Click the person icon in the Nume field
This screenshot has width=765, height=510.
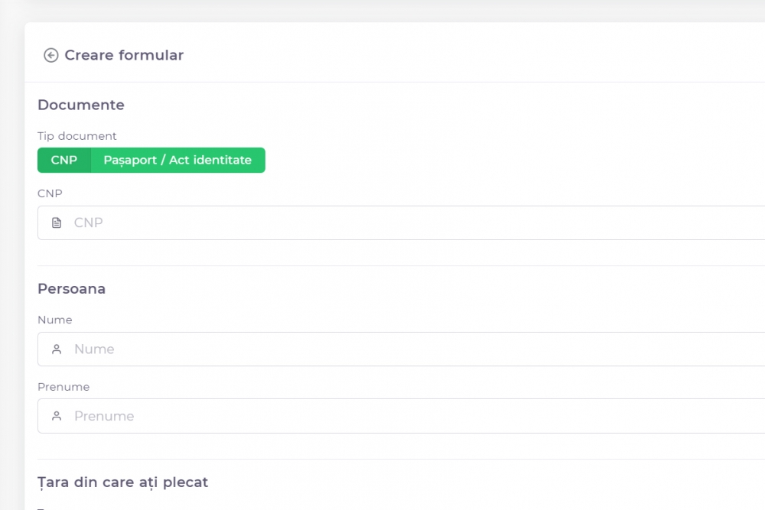click(57, 349)
